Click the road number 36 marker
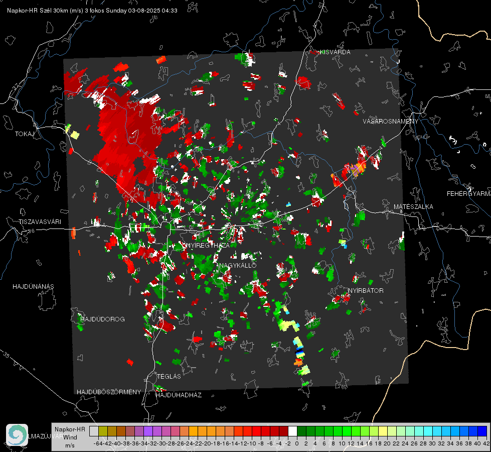The width and height of the screenshot is (491, 452). [x=31, y=231]
